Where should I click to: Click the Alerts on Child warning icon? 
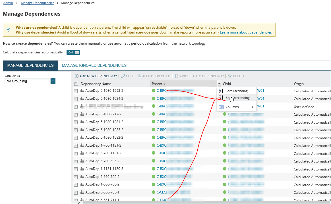(x=139, y=76)
